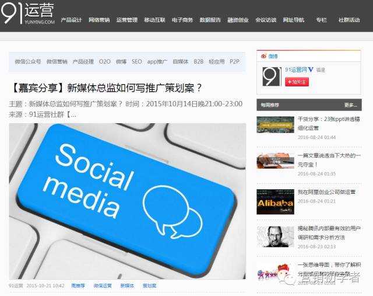Open the 产品设计 navigation menu item
Viewport: 373px width, 296px height.
[71, 20]
